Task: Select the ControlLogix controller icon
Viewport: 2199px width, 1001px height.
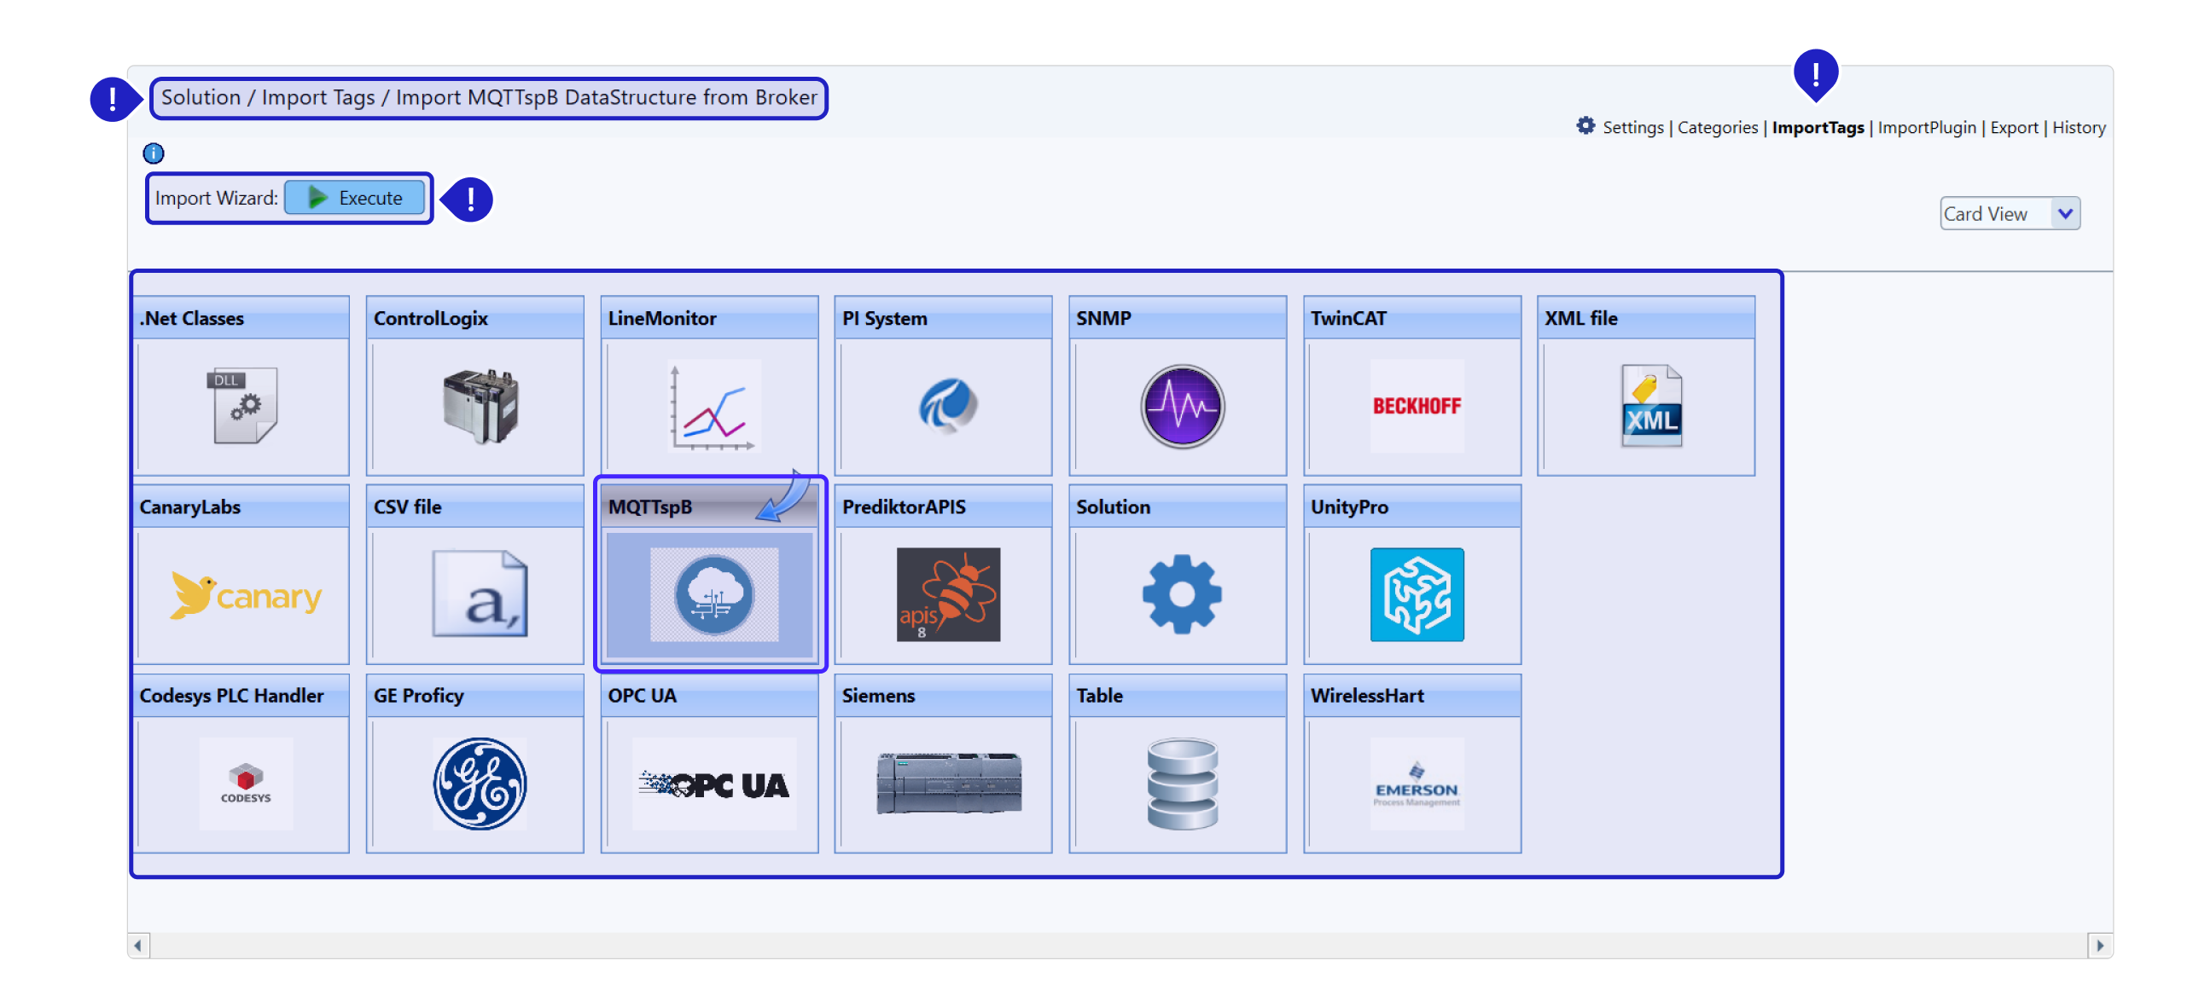Action: pos(480,406)
